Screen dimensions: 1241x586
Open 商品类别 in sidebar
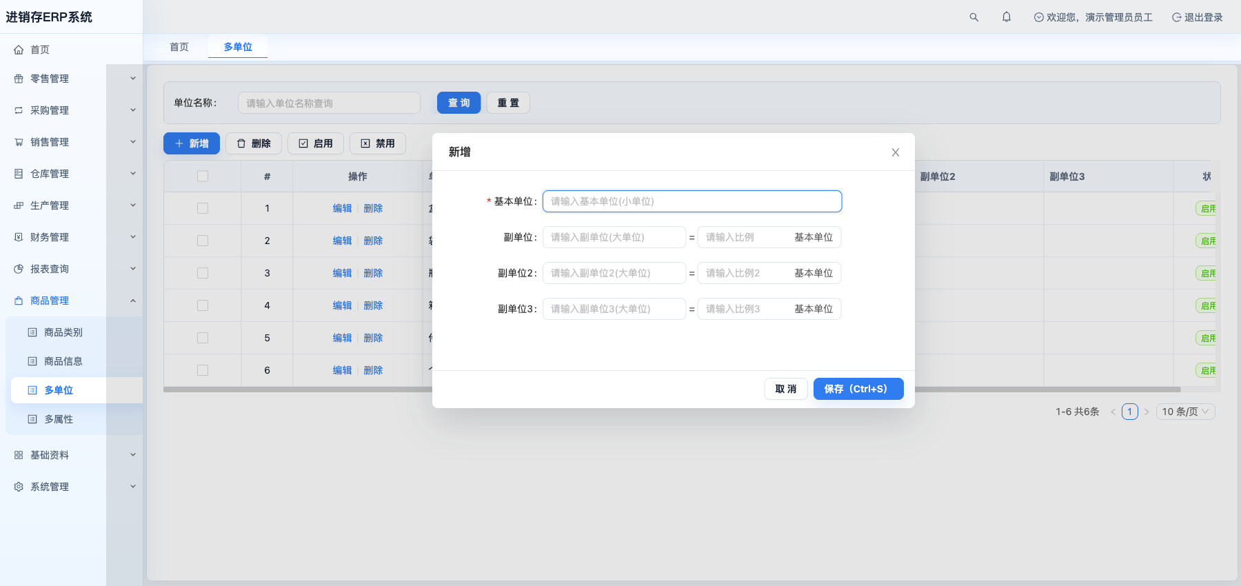click(x=63, y=332)
